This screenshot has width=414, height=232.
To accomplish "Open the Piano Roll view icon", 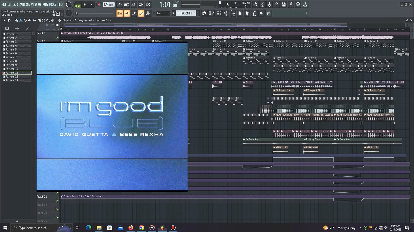I will click(211, 13).
